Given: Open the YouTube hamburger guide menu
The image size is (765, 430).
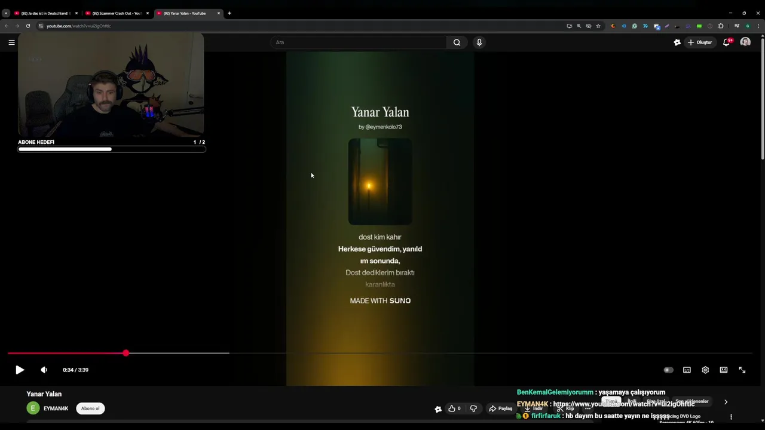Looking at the screenshot, I should 11,42.
